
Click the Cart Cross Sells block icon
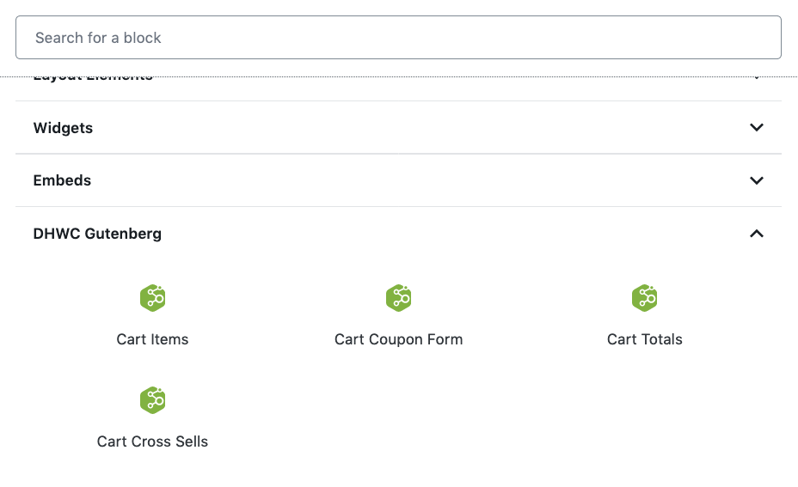(x=152, y=400)
